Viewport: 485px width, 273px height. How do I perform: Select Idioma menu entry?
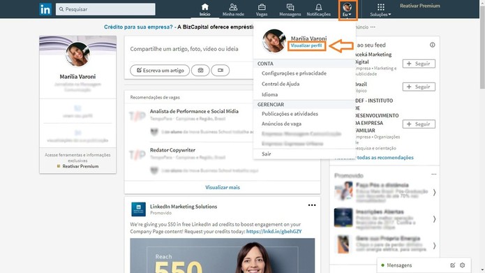[269, 94]
